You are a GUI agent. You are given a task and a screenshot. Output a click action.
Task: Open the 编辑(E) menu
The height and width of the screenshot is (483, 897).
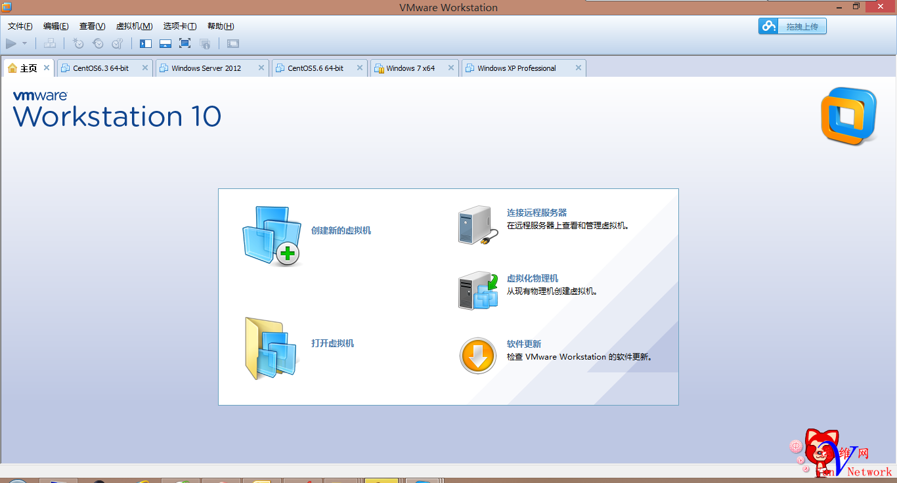tap(56, 26)
